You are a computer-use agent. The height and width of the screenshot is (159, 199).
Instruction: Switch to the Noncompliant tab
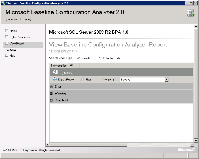coord(59,66)
